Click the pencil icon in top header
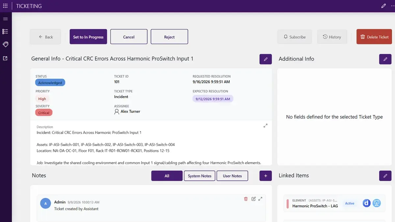 point(383,6)
